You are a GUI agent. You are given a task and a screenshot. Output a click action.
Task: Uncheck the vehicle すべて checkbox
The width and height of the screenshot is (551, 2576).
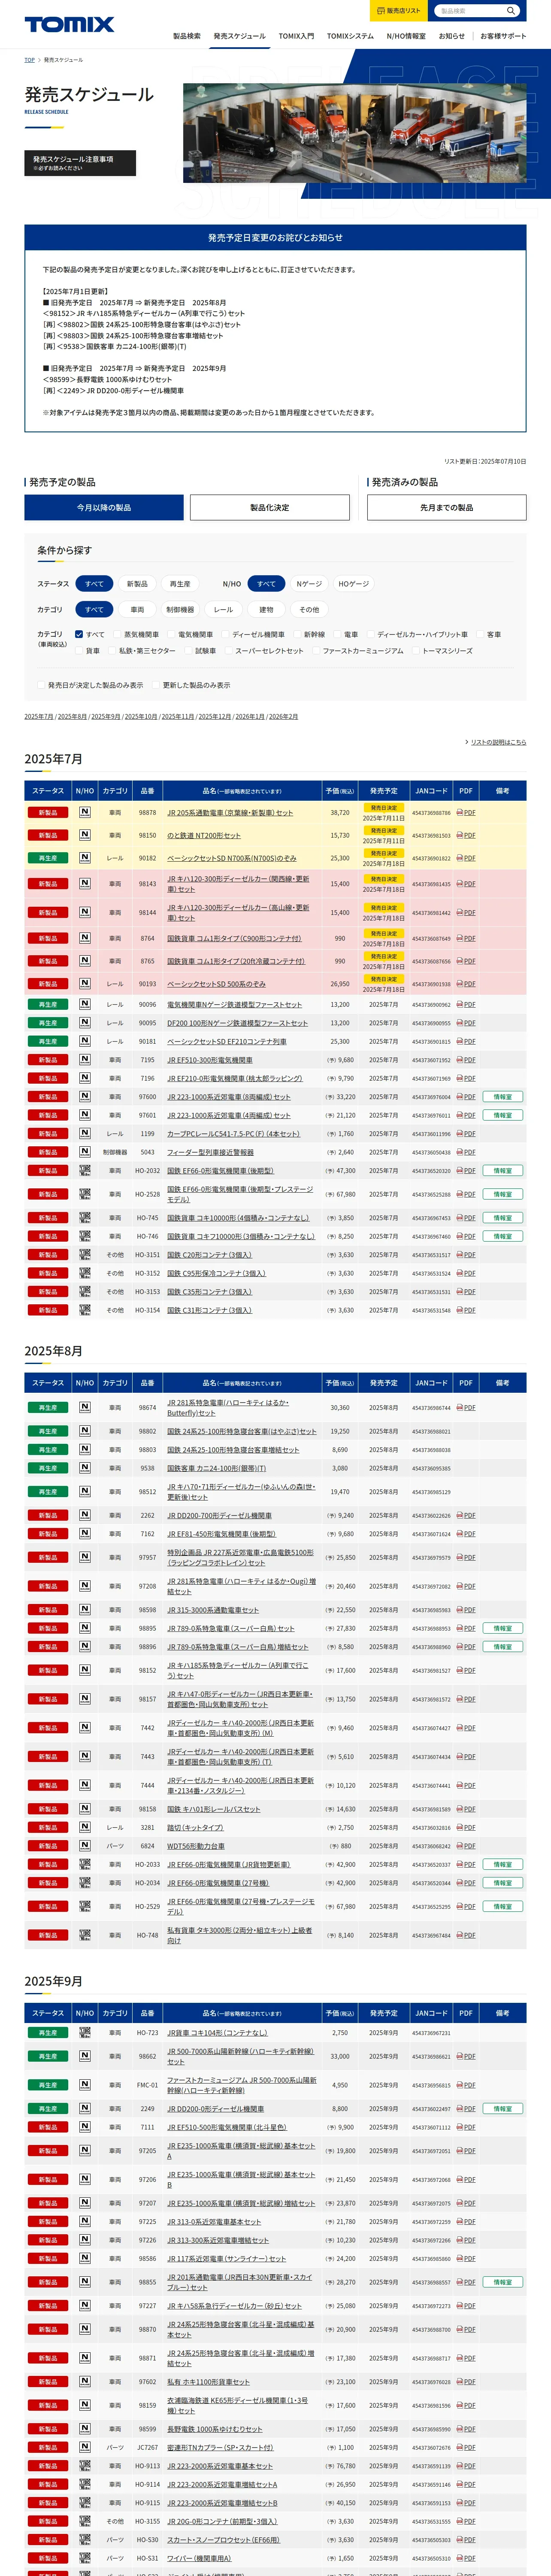(79, 634)
